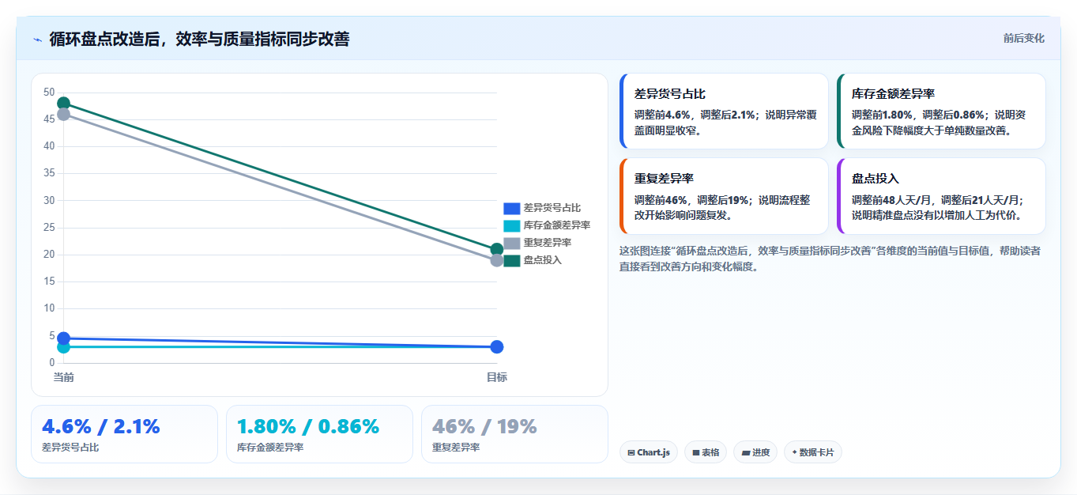Select the 1.80% / 0.86% stat card

click(319, 434)
